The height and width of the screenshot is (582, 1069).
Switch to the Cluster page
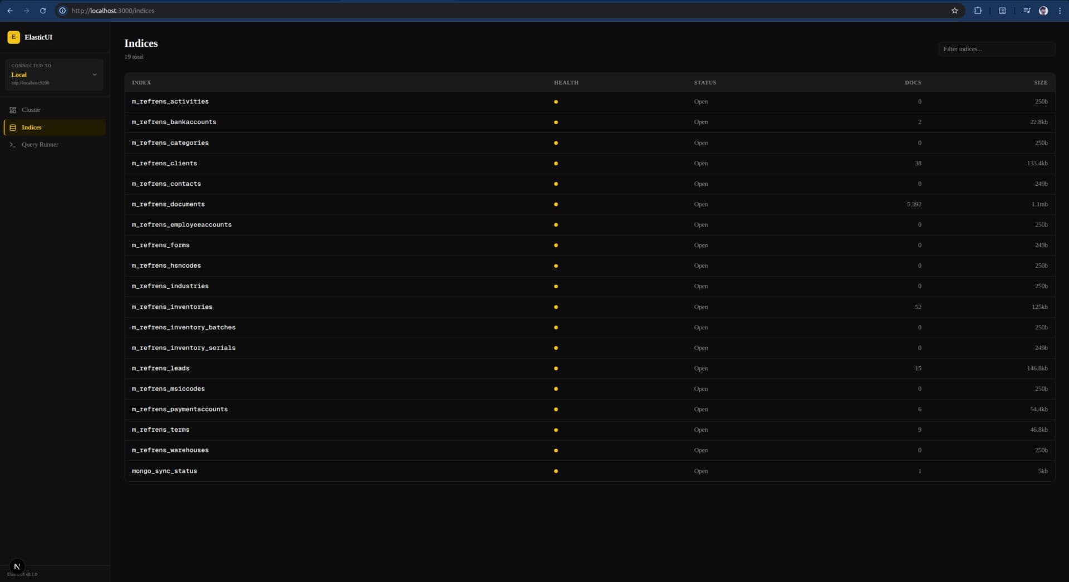pyautogui.click(x=31, y=110)
